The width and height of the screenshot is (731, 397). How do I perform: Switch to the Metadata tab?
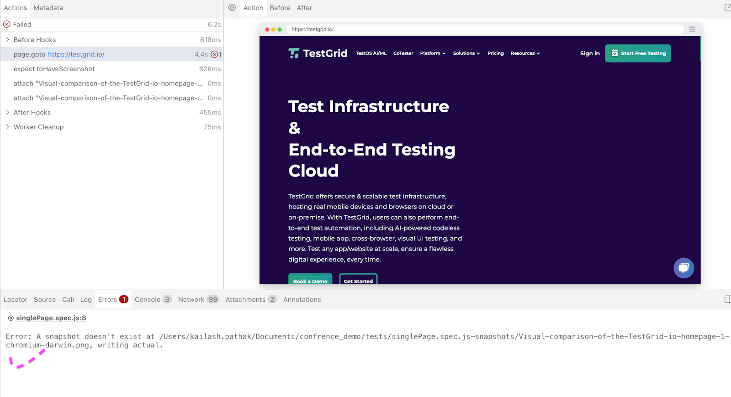pos(48,8)
